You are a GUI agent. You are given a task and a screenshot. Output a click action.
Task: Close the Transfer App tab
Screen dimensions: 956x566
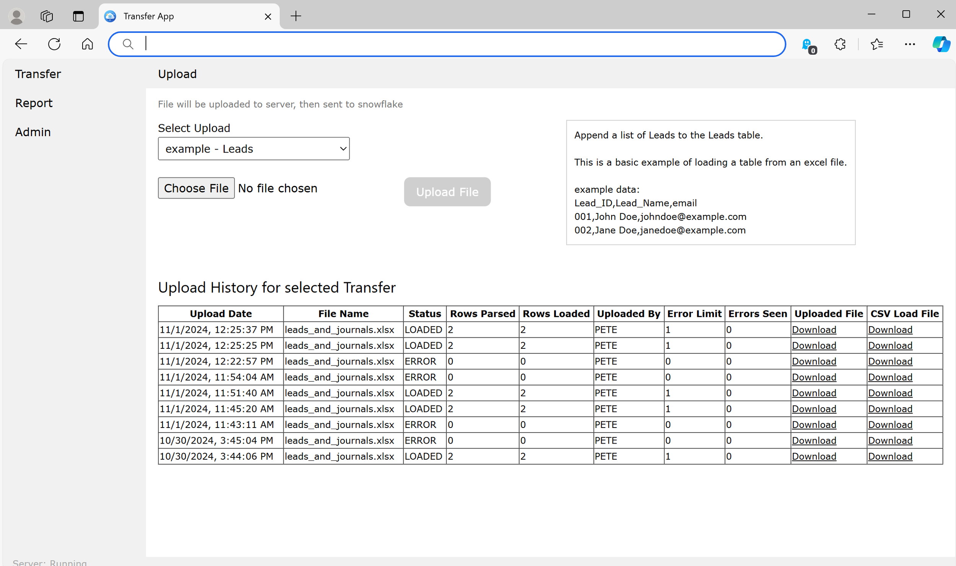point(268,16)
